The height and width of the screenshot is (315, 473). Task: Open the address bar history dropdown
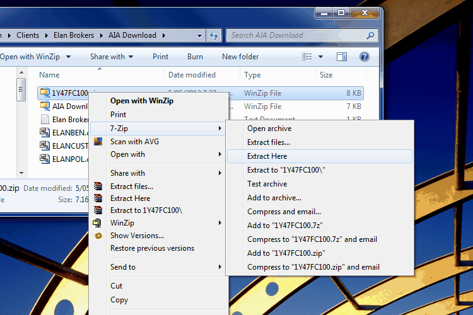[199, 35]
